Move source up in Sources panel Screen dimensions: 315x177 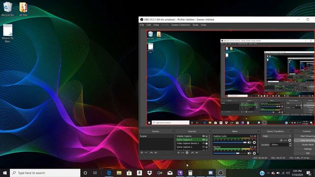[x=192, y=153]
